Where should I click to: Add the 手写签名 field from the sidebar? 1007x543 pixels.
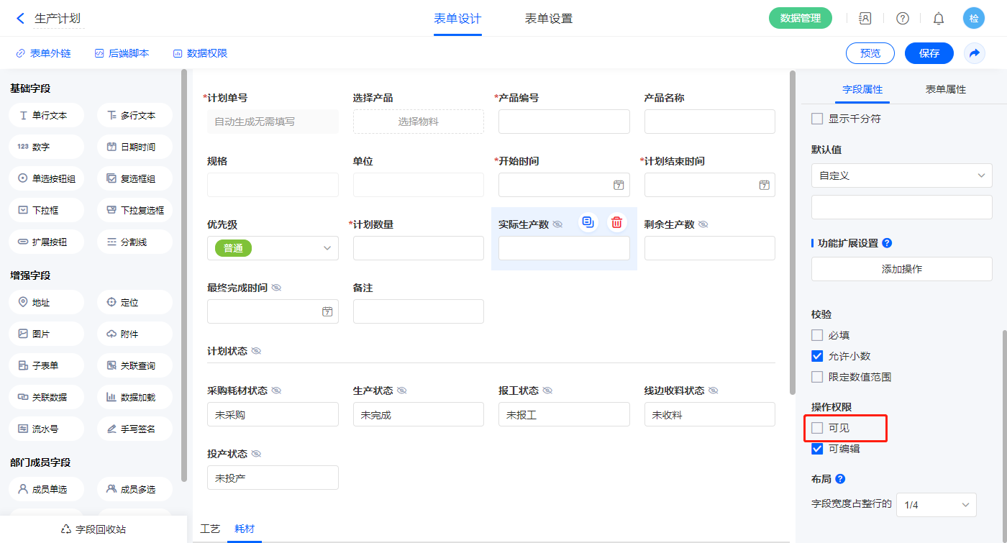(135, 429)
